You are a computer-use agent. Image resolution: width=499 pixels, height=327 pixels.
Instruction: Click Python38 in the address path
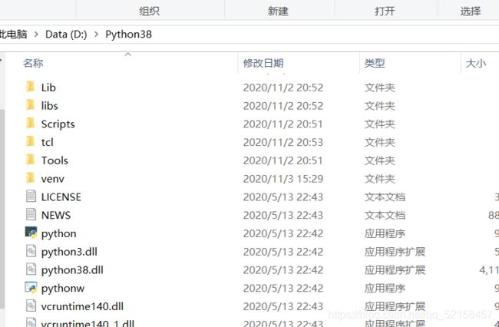tap(128, 34)
